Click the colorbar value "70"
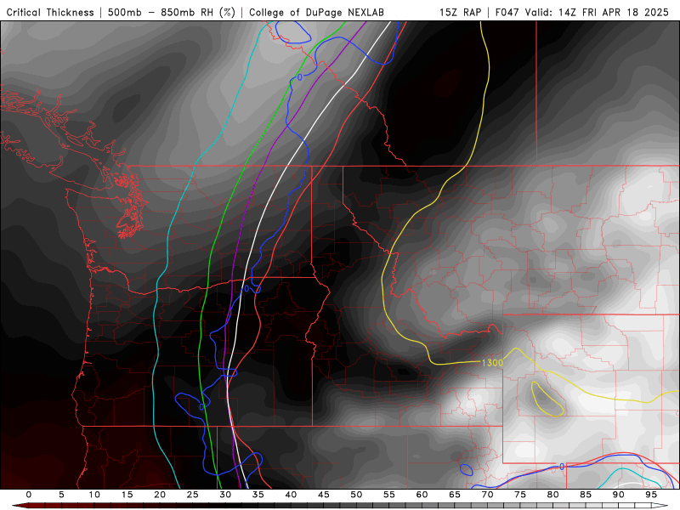 487,495
